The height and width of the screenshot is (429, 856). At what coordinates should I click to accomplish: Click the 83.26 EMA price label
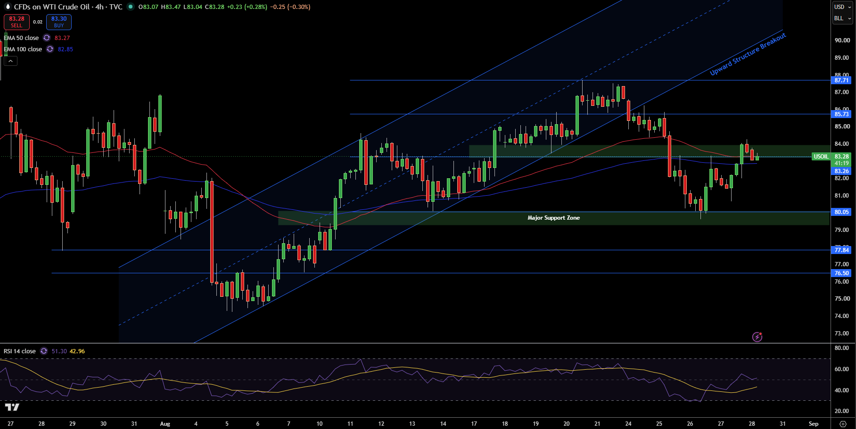coord(842,171)
